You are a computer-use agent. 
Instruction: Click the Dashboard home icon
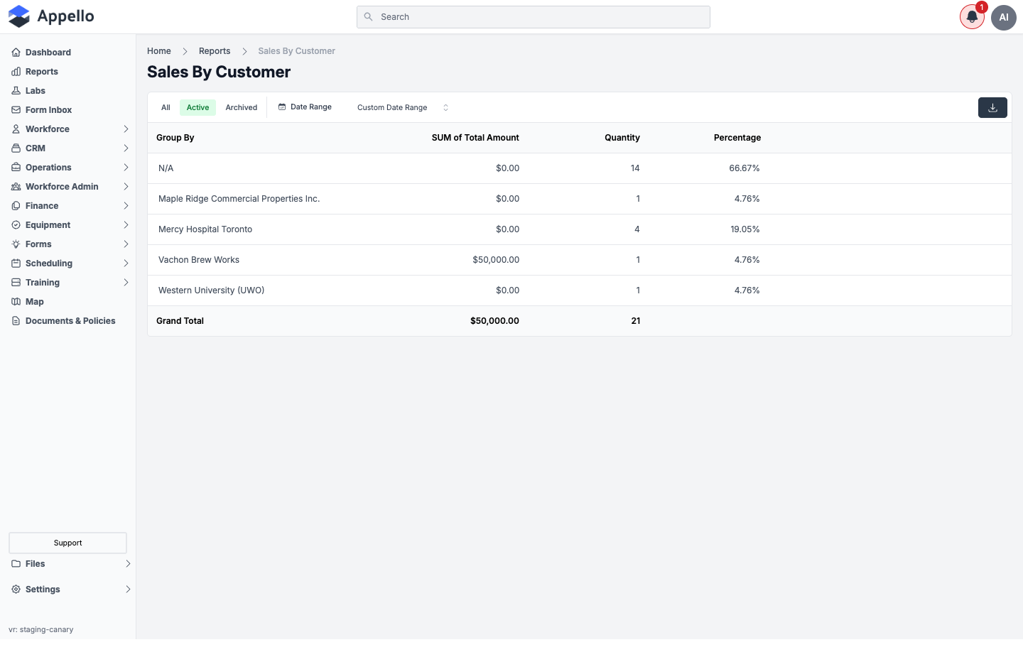[x=16, y=53]
